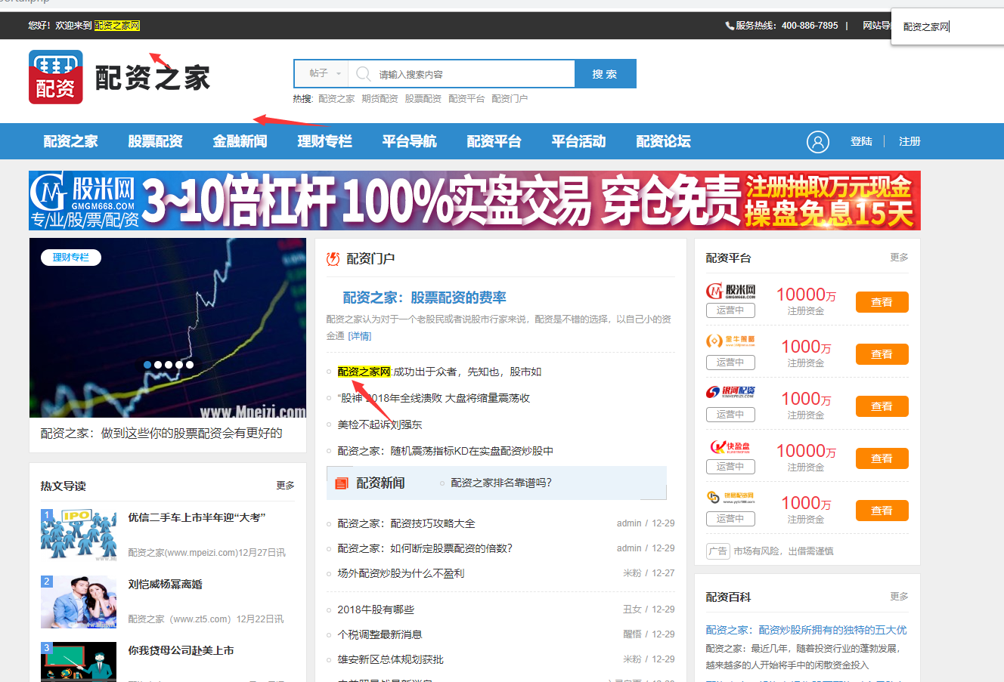Click the 金牛策略 platform logo
Image resolution: width=1004 pixels, height=682 pixels.
click(x=731, y=341)
